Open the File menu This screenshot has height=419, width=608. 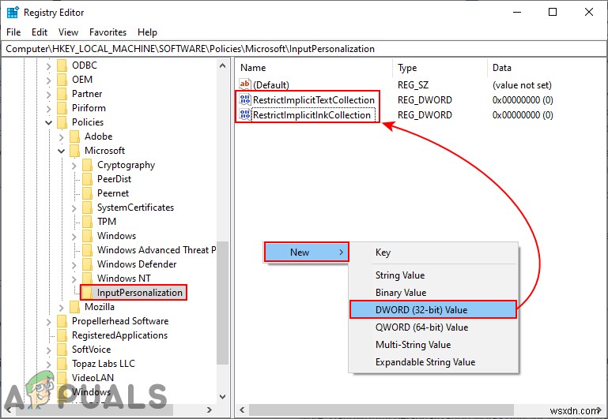(x=13, y=32)
